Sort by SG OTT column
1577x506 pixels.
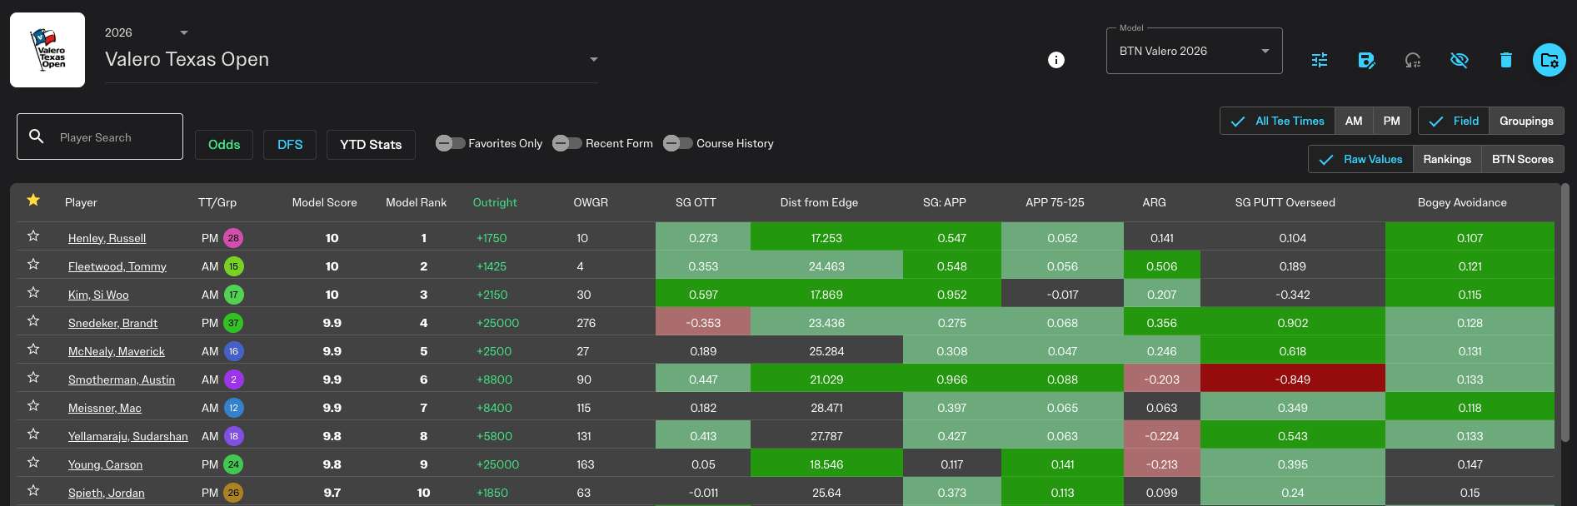coord(696,202)
